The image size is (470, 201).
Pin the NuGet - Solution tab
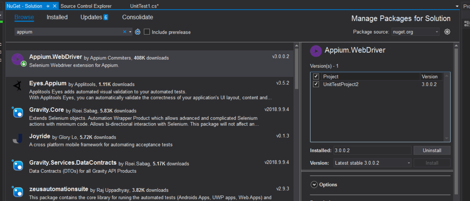[x=48, y=6]
